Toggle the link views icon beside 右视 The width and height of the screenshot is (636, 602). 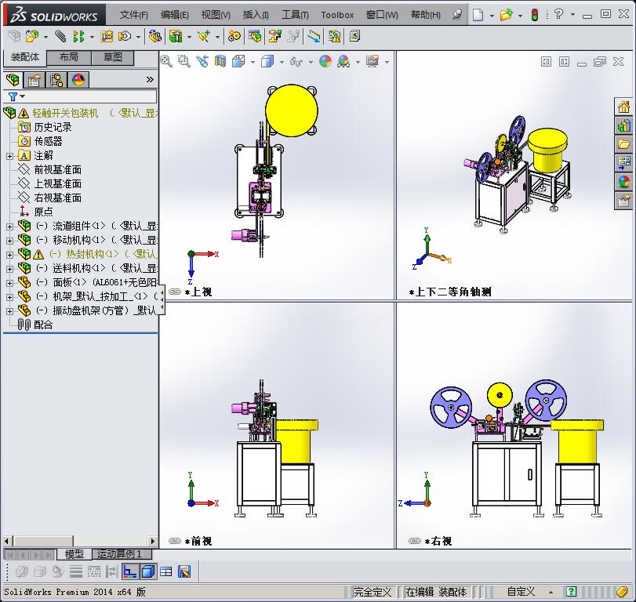[415, 541]
